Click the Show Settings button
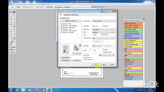 [x=65, y=57]
